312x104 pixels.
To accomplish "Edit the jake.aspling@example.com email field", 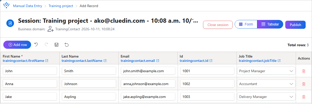I will pos(148,97).
